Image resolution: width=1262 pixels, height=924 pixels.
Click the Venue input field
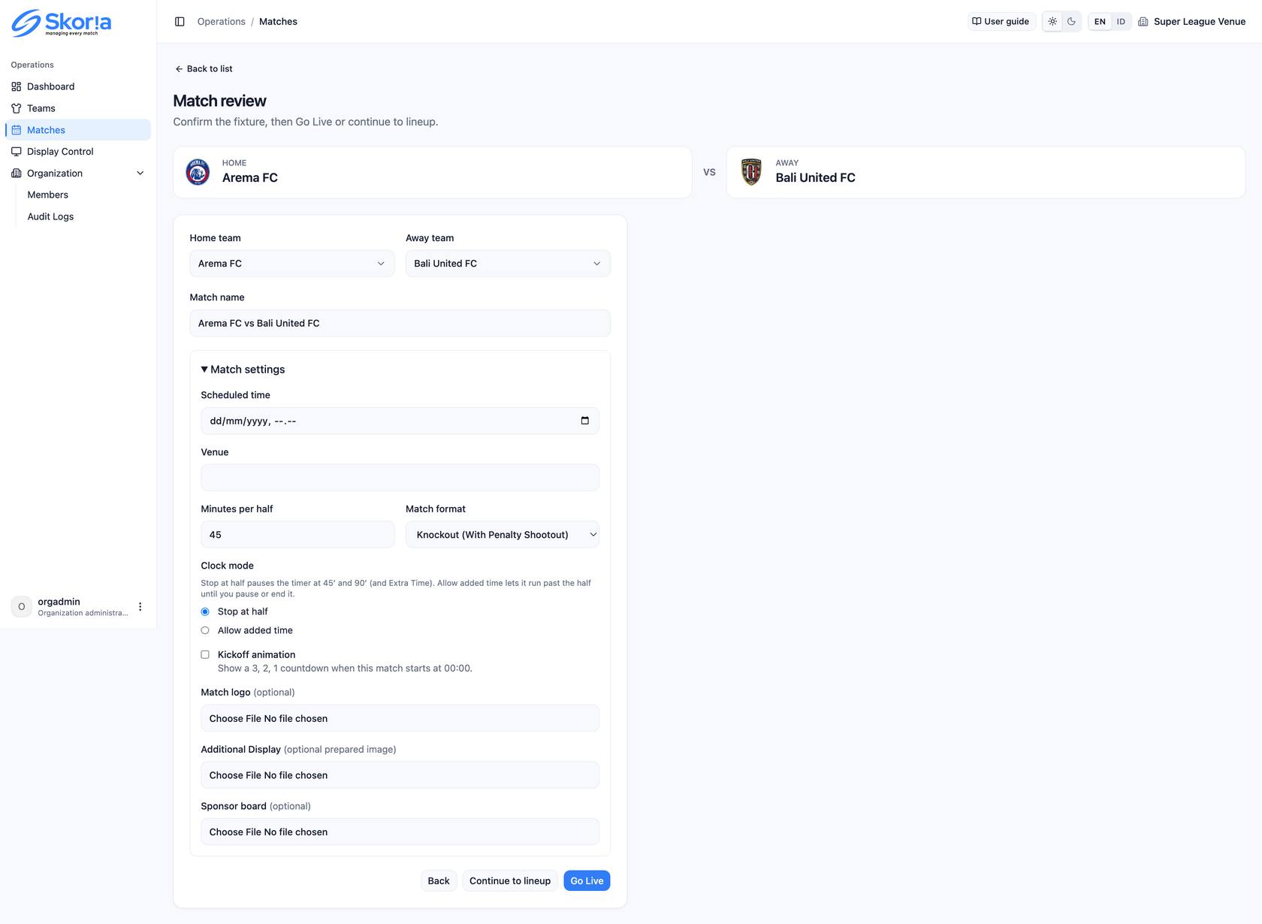point(400,478)
